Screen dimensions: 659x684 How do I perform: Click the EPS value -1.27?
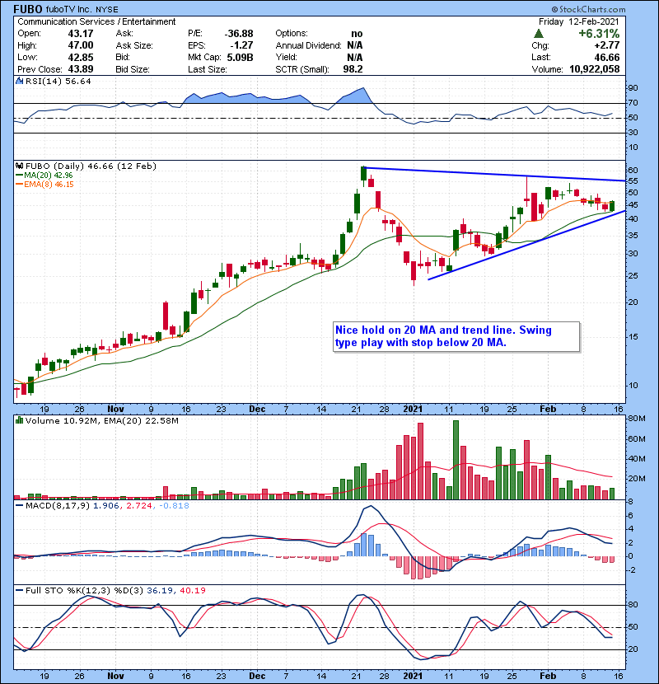tap(242, 45)
